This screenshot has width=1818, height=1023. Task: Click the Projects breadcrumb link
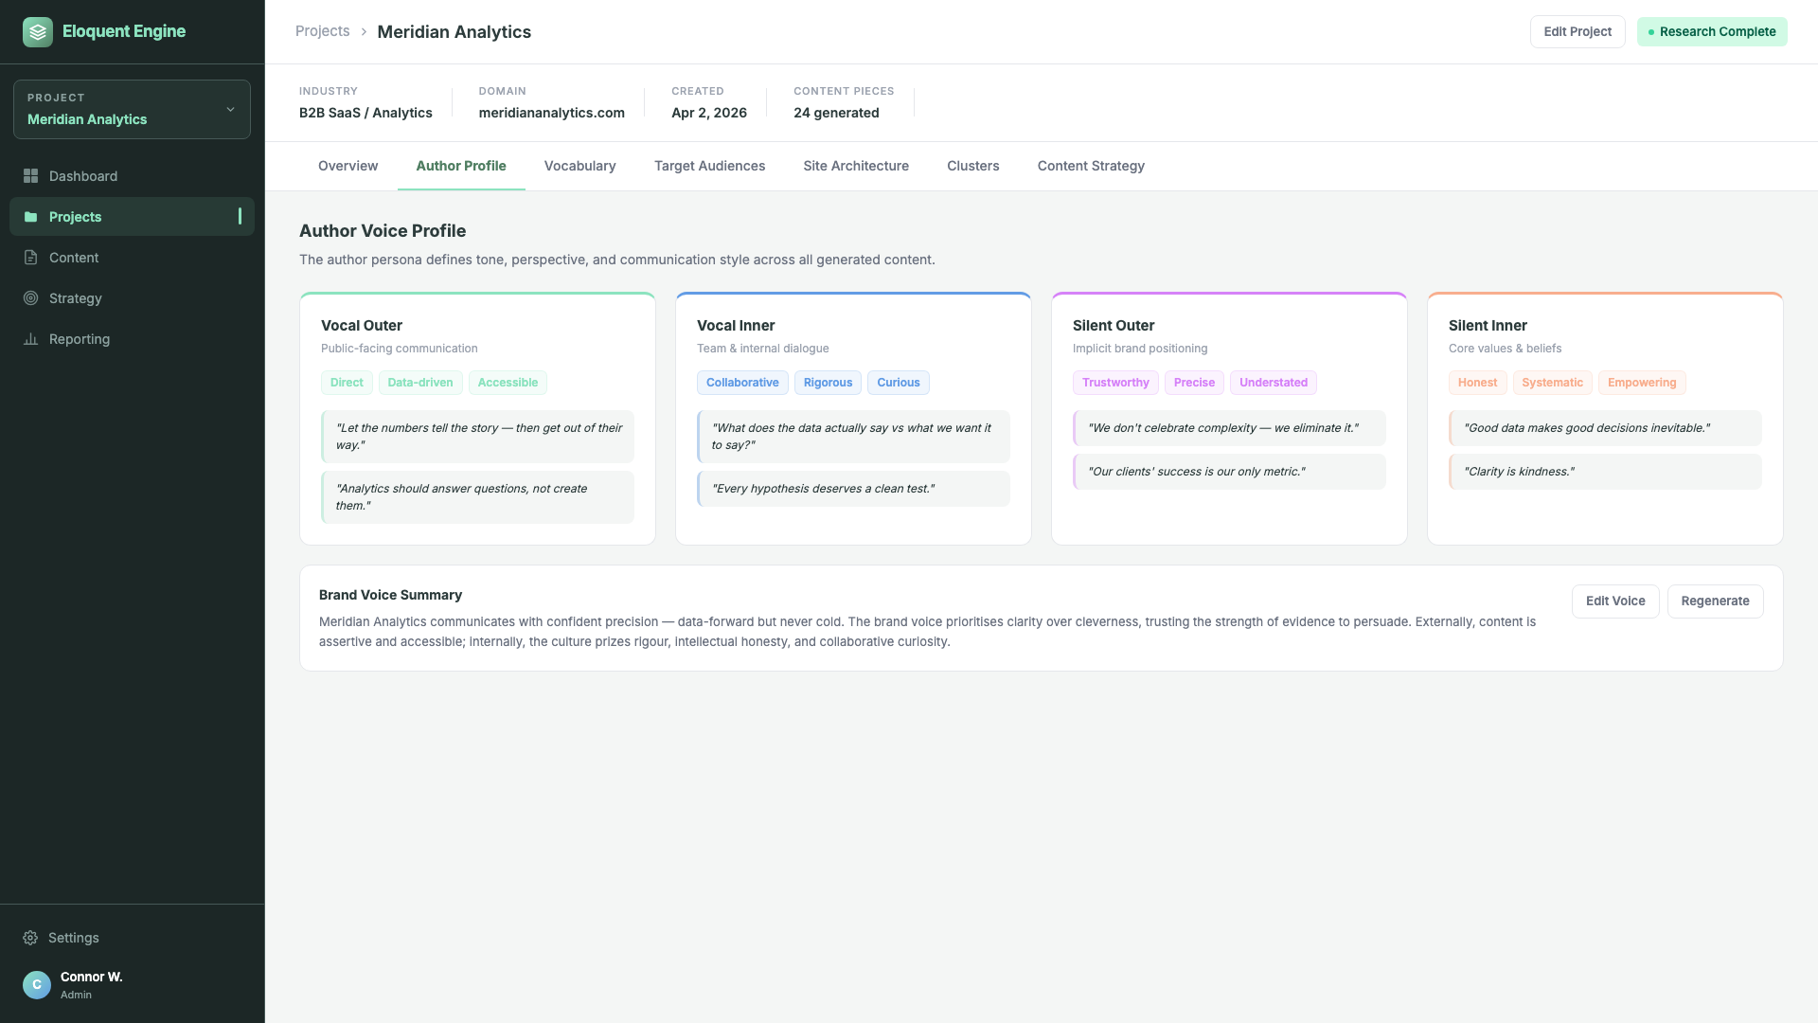pyautogui.click(x=323, y=31)
